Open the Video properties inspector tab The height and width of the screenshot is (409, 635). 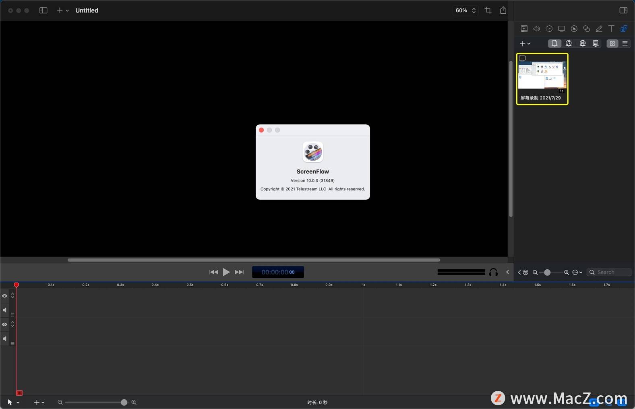pyautogui.click(x=524, y=29)
